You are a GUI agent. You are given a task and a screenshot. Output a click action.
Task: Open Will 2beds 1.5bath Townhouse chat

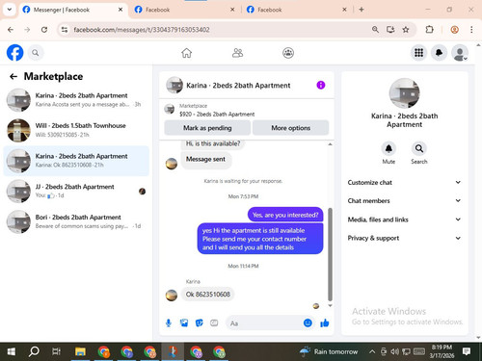[76, 130]
